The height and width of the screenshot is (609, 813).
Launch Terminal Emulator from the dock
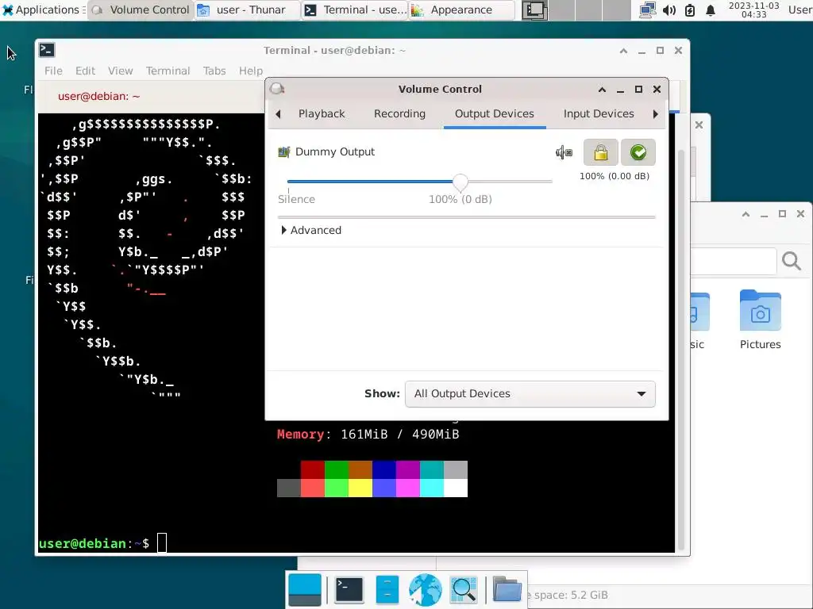pyautogui.click(x=349, y=590)
